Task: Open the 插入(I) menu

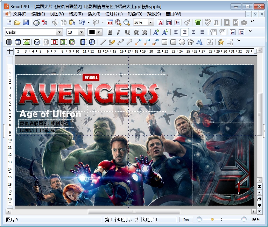Action: 94,14
